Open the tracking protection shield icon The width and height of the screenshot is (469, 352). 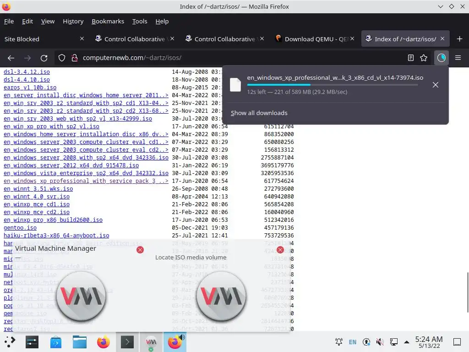coord(62,58)
